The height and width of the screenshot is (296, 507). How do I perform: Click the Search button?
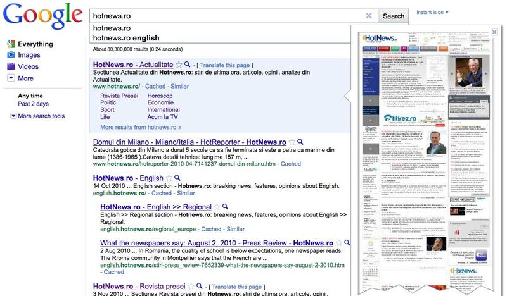394,16
